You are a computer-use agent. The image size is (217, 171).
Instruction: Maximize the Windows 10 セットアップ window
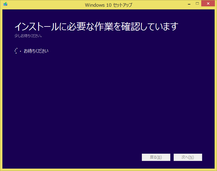(197, 4)
